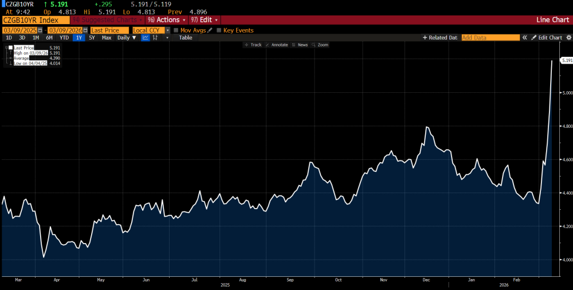Enable the Key Events checkbox
573x290 pixels.
(x=219, y=30)
